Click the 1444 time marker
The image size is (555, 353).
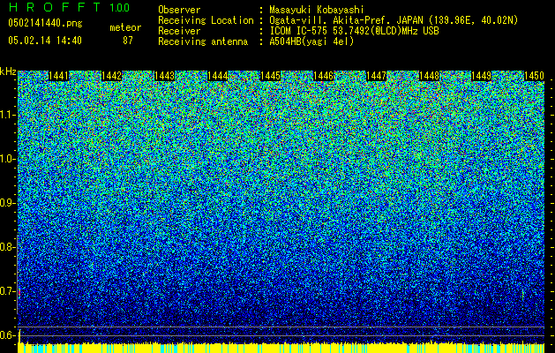(x=217, y=76)
